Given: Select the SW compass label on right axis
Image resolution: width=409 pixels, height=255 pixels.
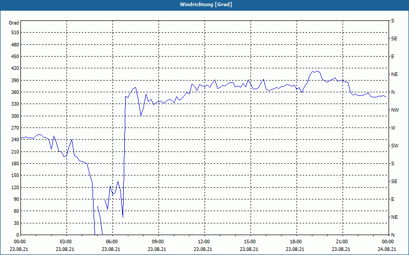Looking at the screenshot, I should (395, 146).
